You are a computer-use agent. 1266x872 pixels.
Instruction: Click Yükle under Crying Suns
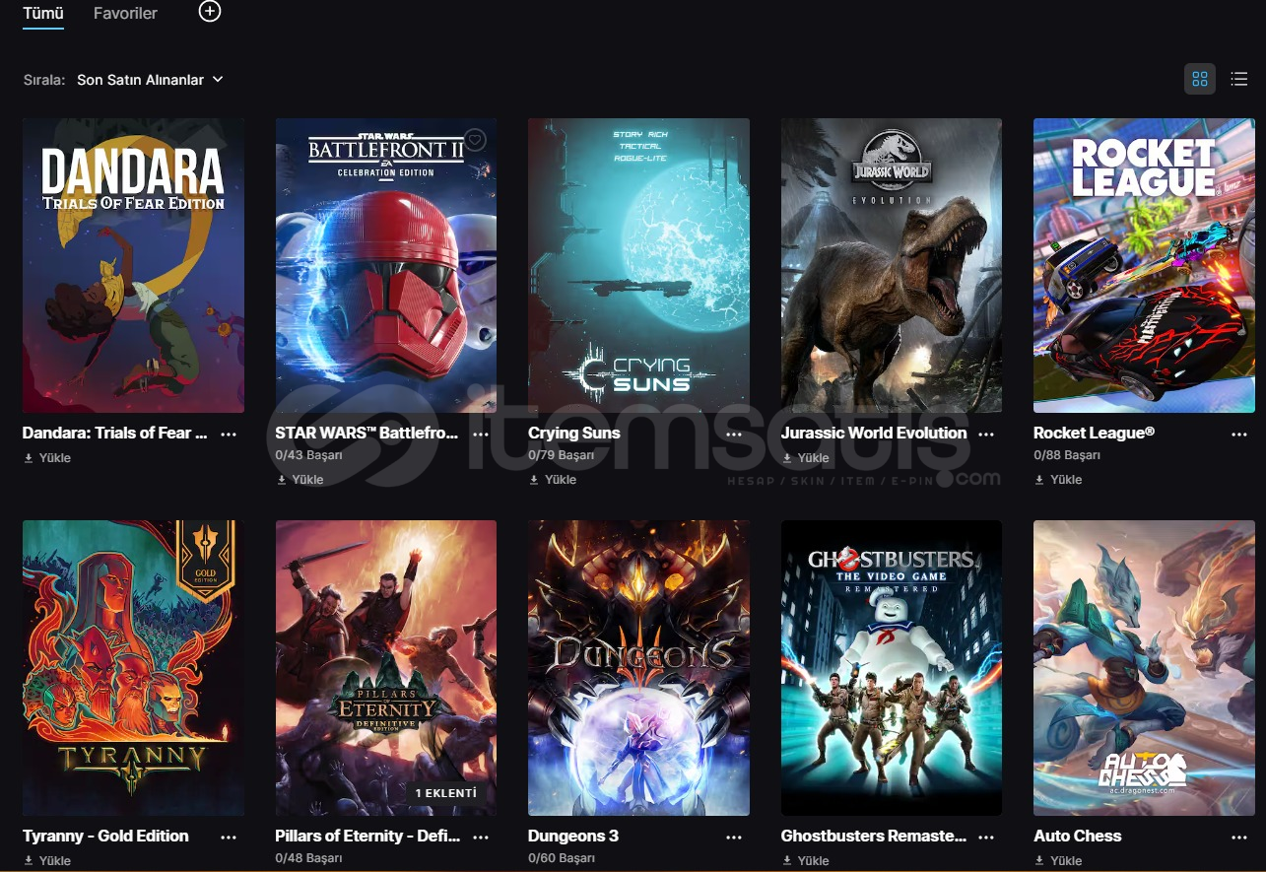pos(553,480)
